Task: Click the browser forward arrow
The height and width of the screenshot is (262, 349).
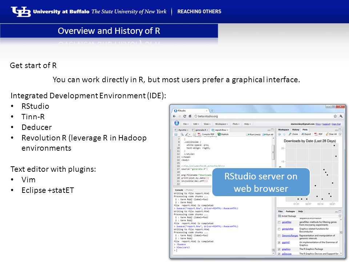Action: click(179, 116)
